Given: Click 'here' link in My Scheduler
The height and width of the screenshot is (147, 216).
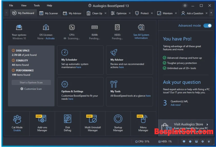Looking at the screenshot, I should pos(79,67).
